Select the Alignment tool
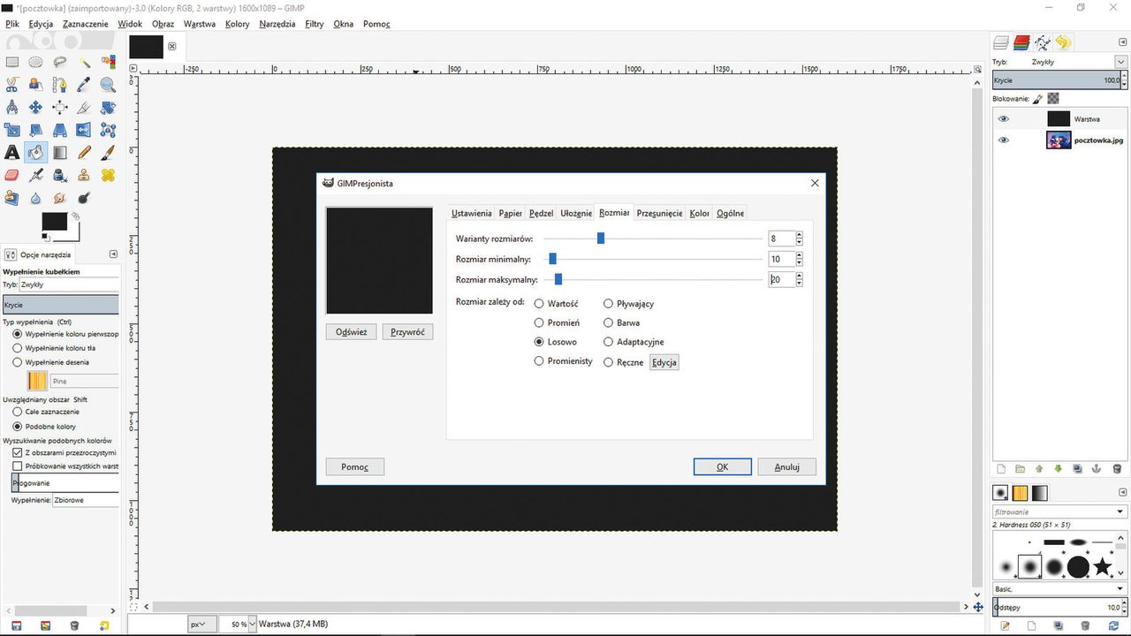The image size is (1131, 636). click(60, 108)
